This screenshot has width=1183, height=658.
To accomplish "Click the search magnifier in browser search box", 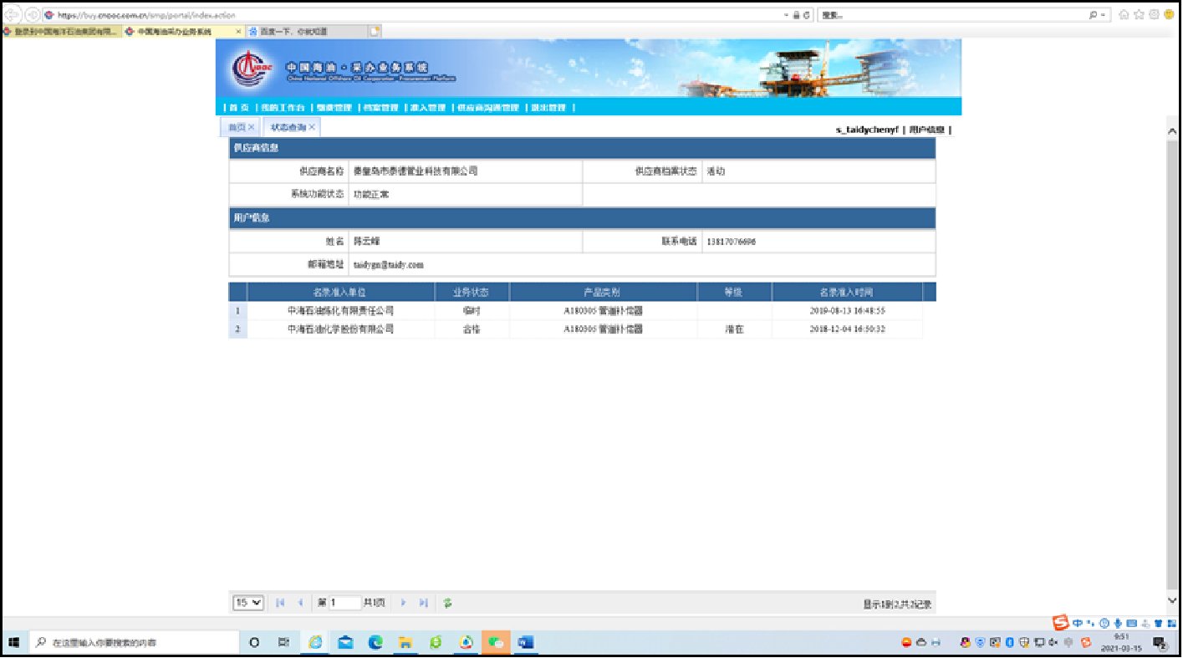I will 1093,15.
